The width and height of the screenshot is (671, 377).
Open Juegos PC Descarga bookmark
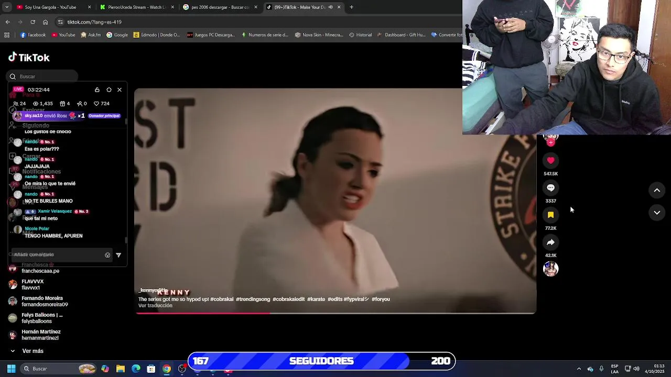click(x=211, y=35)
